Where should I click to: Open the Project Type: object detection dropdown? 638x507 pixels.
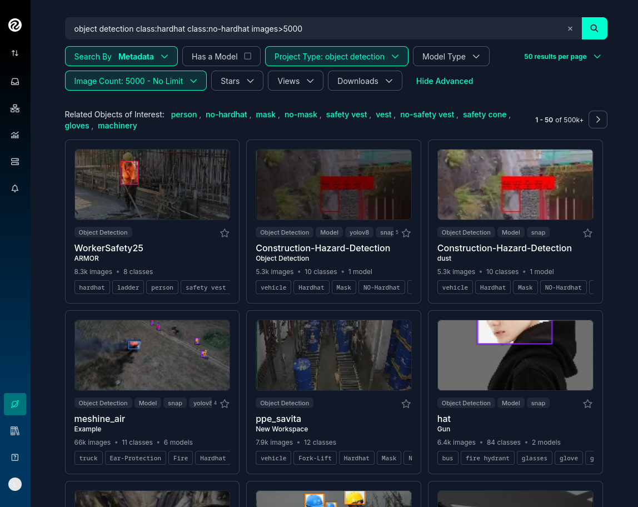point(336,56)
